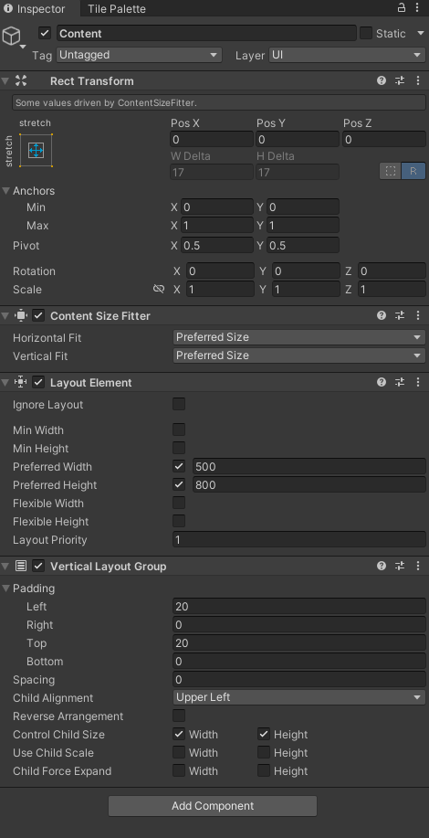
Task: Enable the Min Width checkbox
Action: pos(179,430)
